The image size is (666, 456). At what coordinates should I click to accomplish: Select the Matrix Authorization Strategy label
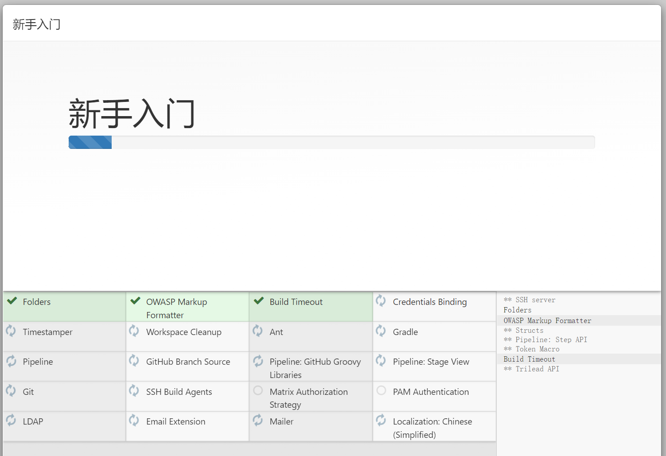click(x=309, y=398)
